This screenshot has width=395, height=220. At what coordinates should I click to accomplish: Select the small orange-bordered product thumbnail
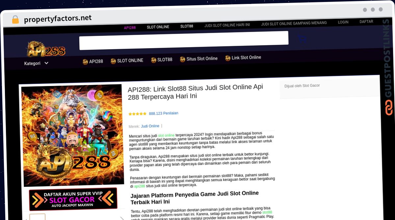coord(37,217)
